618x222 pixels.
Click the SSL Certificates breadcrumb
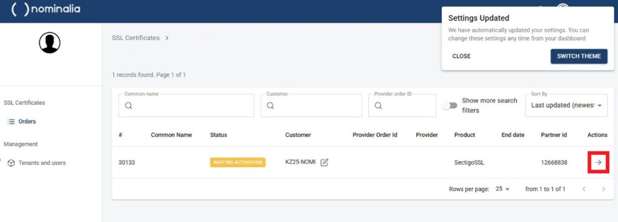[136, 38]
